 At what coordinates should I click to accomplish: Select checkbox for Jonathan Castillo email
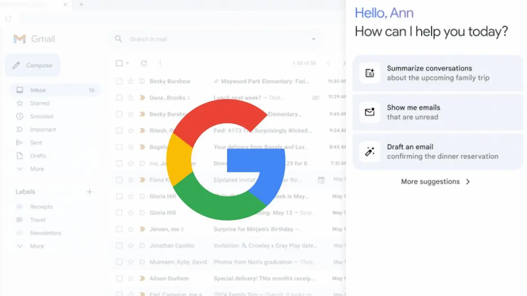pyautogui.click(x=119, y=246)
